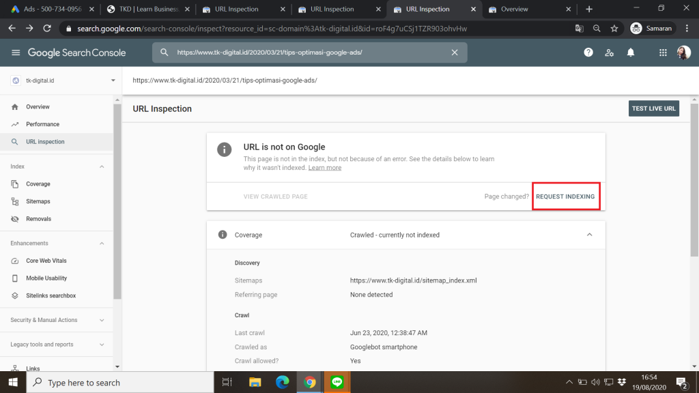Click the sitemap_index.xml URL text
Viewport: 699px width, 393px height.
click(x=413, y=280)
